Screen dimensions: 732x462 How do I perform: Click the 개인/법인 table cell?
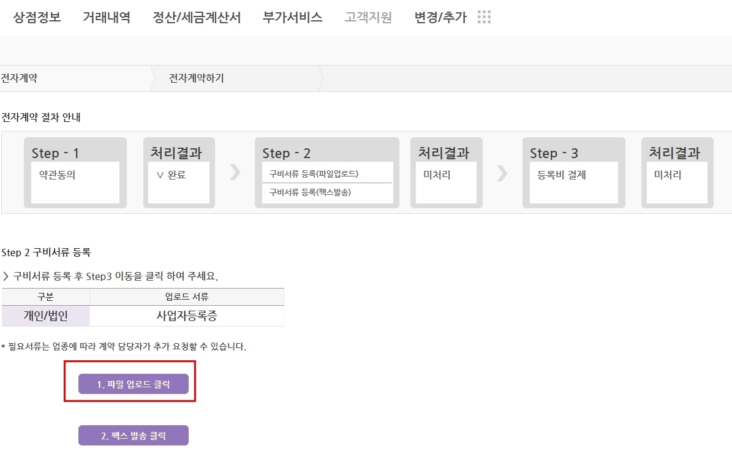tap(46, 316)
